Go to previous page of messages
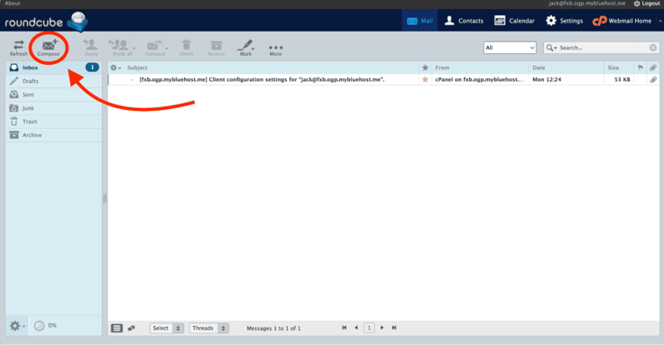Screen dimensions: 664x345 tap(356, 328)
